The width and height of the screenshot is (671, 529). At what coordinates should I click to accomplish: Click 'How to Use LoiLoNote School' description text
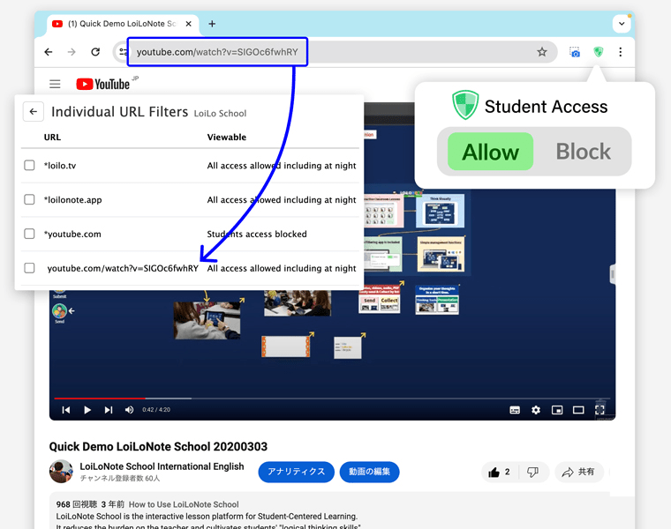pos(184,504)
